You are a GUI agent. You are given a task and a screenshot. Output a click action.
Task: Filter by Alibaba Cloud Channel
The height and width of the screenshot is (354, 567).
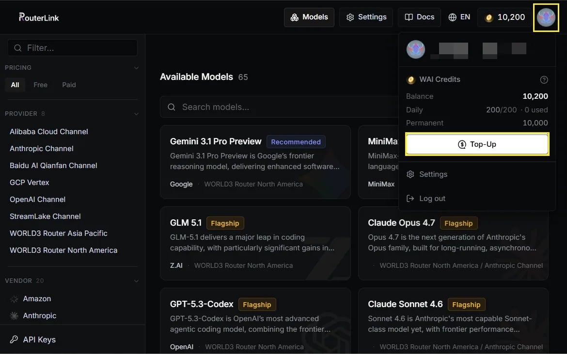49,132
